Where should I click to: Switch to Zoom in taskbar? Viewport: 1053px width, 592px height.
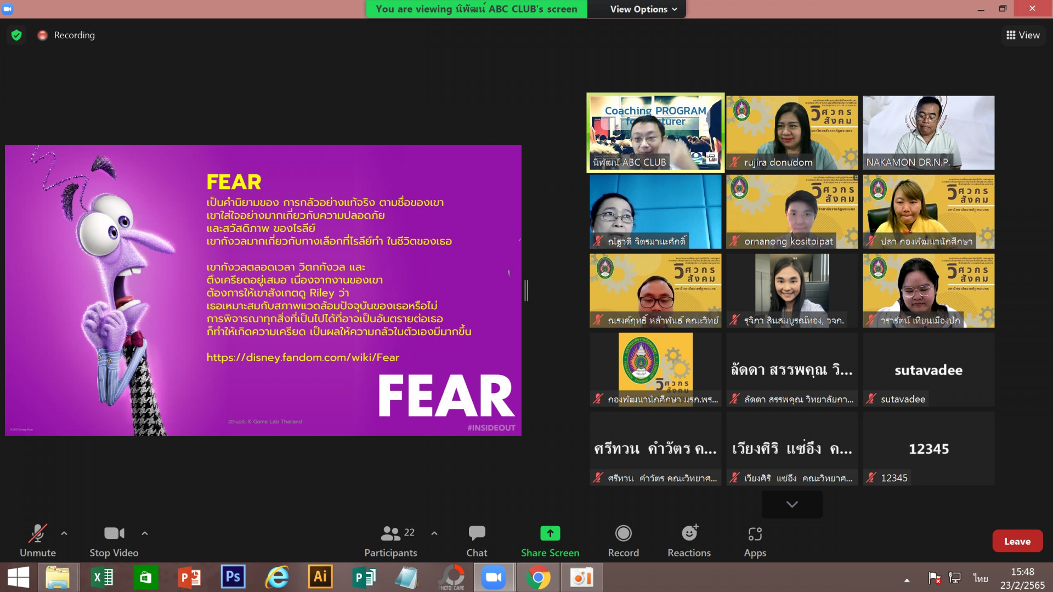coord(494,577)
